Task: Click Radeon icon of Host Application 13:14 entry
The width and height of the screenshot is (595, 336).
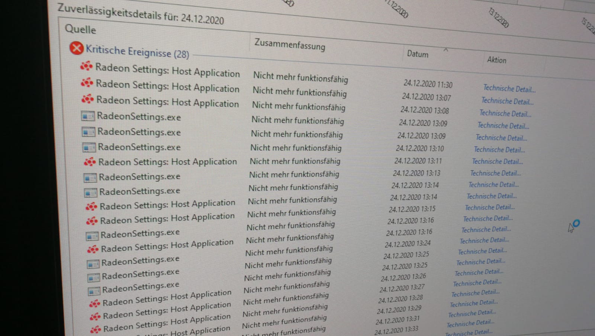Action: [x=91, y=206]
